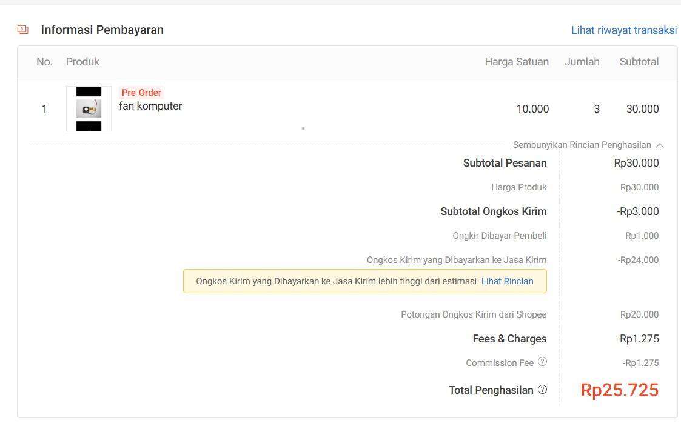Collapse Sembunyikan Rincian Penghasilan

tap(588, 145)
